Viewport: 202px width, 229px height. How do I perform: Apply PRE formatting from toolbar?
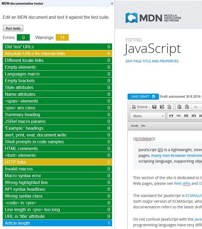click(x=179, y=116)
